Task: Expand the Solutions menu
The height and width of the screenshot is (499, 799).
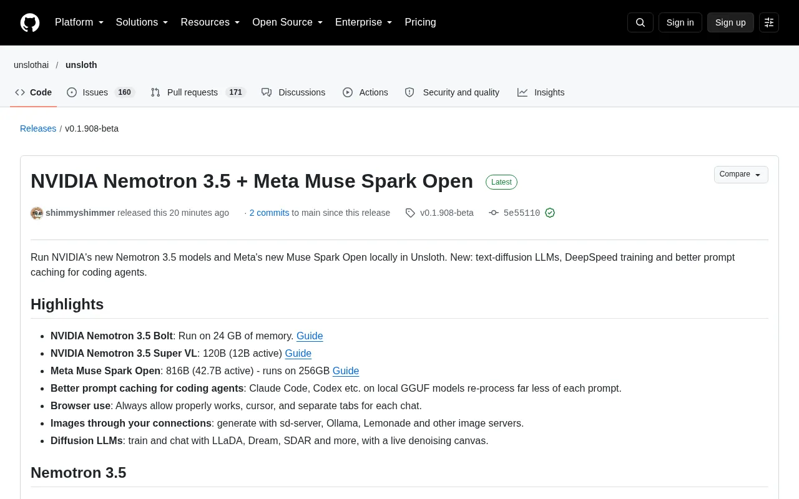Action: 142,22
